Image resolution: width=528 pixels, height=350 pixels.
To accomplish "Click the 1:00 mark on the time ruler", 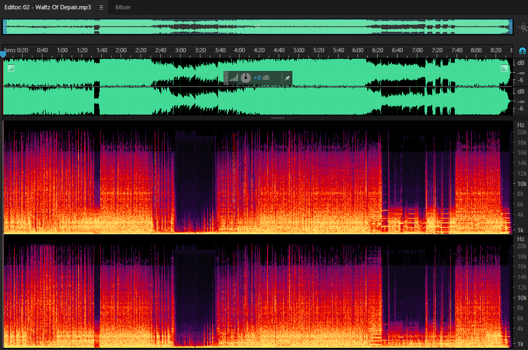I will pyautogui.click(x=62, y=50).
